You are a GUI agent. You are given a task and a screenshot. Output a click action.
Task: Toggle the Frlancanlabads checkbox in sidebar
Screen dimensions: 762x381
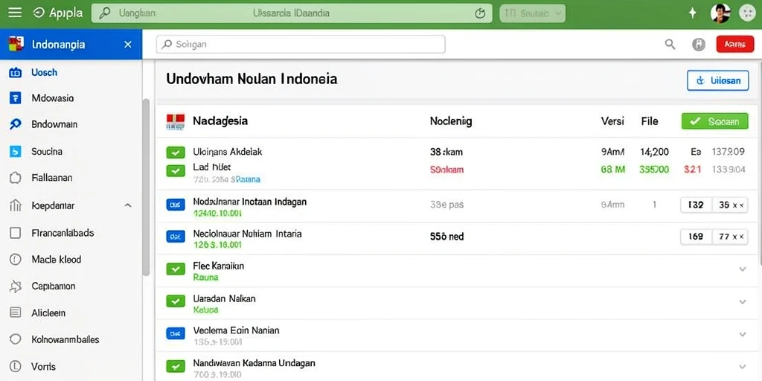[x=16, y=233]
